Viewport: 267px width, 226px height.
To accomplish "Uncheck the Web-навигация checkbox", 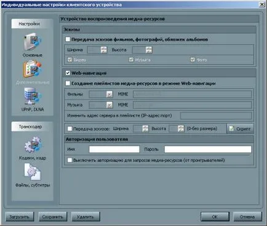I will click(68, 73).
